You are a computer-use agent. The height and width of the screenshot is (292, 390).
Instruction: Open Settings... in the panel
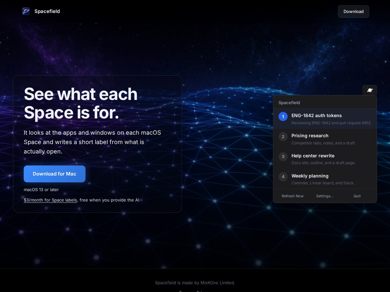click(x=325, y=196)
